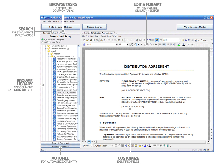Select Distribution Agreement in the library tree
Viewport: 221px width, 166px height.
click(66, 93)
